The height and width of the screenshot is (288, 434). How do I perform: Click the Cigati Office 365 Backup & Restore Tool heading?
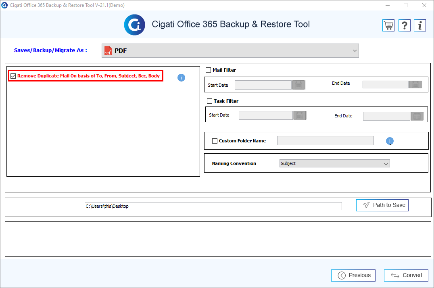tap(231, 24)
